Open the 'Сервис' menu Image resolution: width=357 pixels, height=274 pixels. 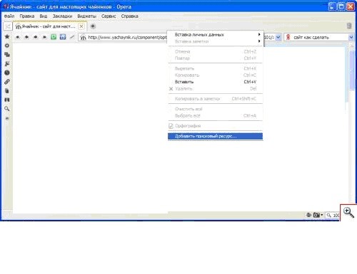[109, 16]
